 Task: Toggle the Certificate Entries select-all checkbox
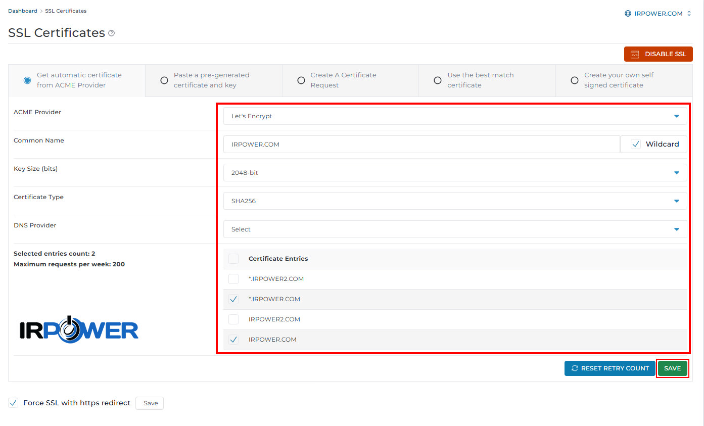(x=233, y=259)
